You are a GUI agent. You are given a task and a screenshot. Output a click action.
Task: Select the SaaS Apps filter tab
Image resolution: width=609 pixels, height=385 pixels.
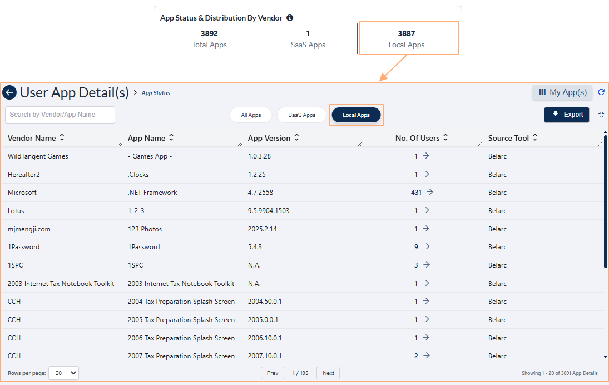click(301, 115)
